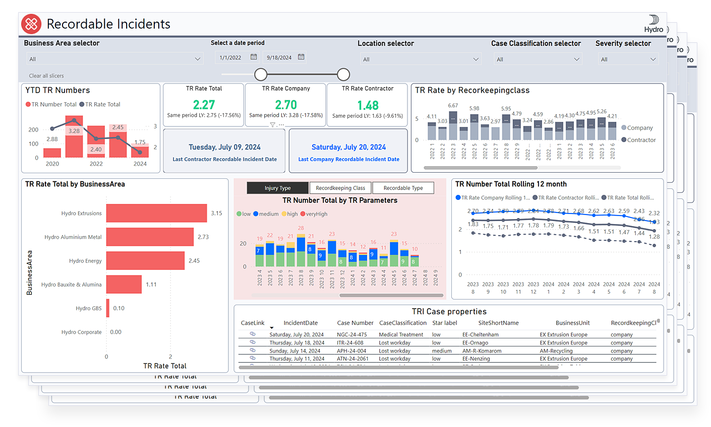This screenshot has width=711, height=427.
Task: Click medium severity legend marker
Action: click(256, 214)
